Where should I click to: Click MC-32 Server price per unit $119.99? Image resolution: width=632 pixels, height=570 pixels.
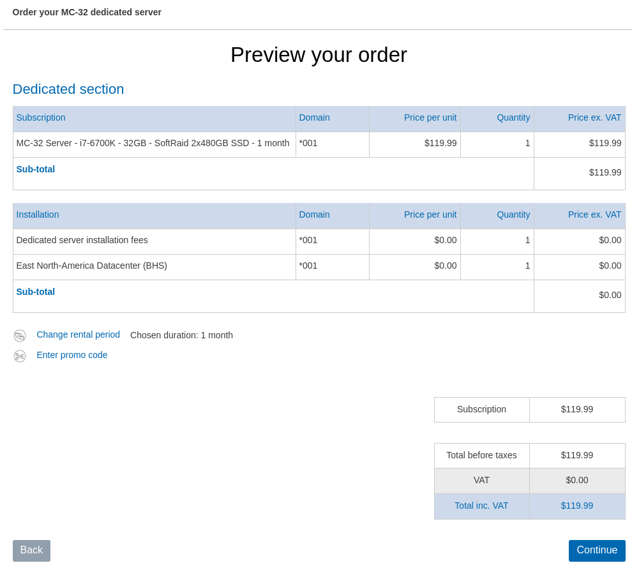440,143
